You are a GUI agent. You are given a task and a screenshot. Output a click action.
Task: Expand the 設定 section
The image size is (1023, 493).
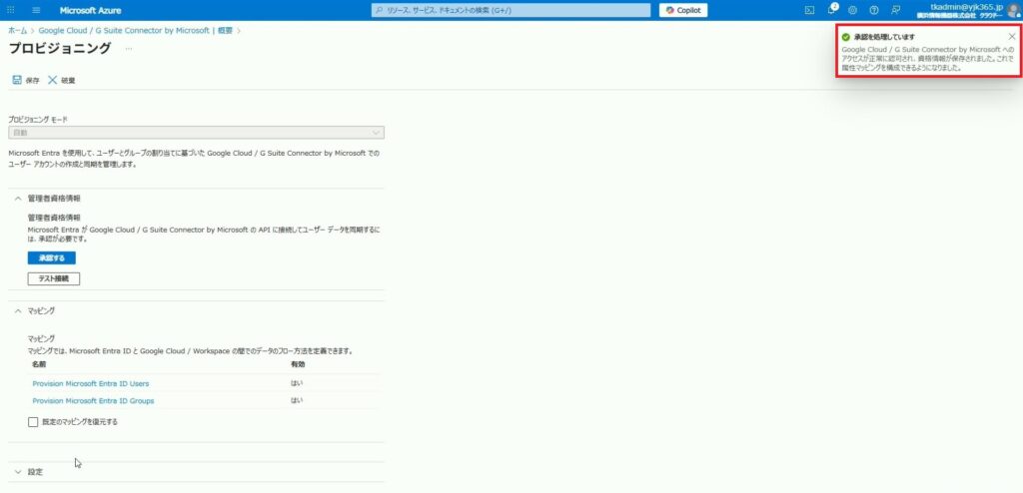tap(19, 471)
